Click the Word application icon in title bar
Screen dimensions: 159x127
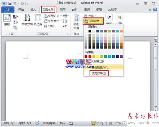3,4
